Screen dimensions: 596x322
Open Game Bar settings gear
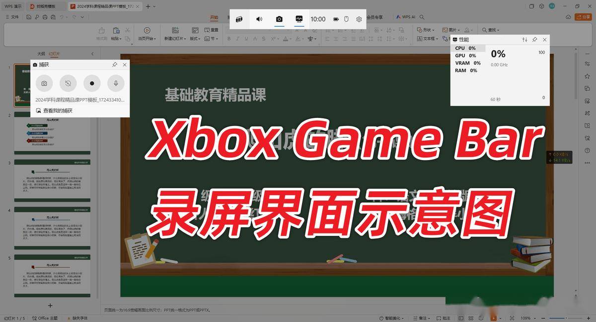pyautogui.click(x=359, y=19)
